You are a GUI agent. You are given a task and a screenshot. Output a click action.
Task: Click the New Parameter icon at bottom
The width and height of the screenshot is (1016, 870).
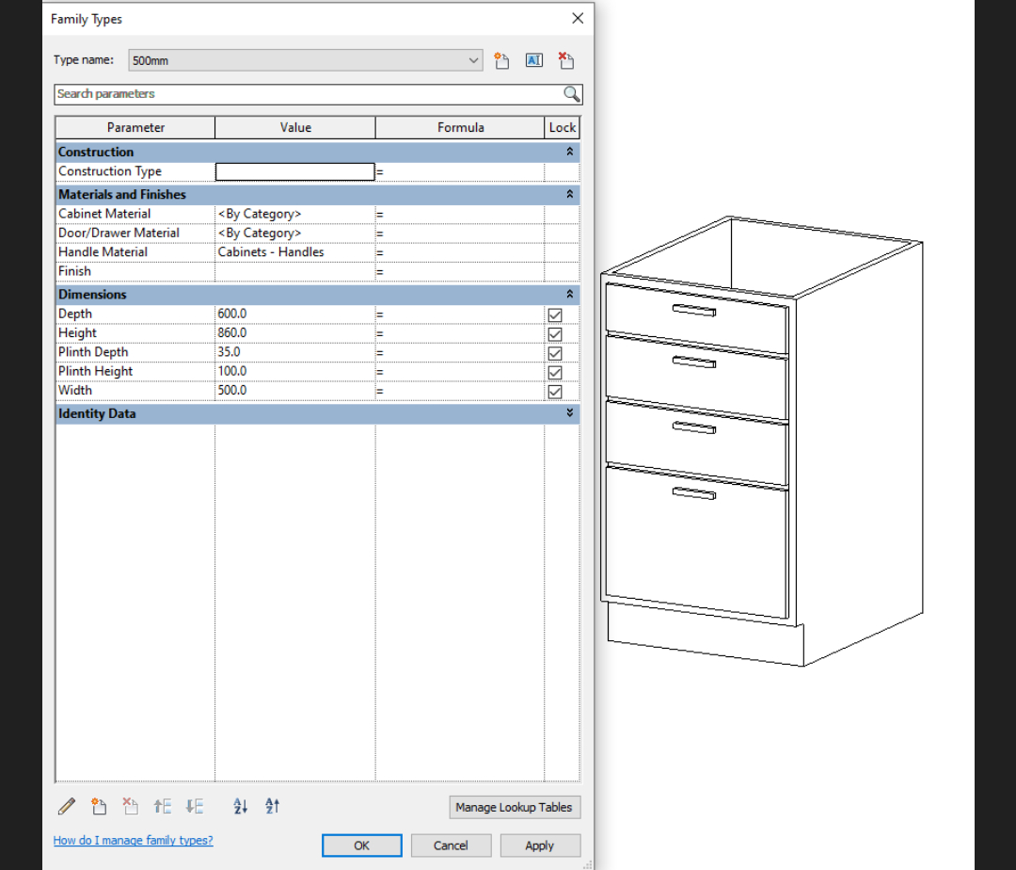coord(99,806)
